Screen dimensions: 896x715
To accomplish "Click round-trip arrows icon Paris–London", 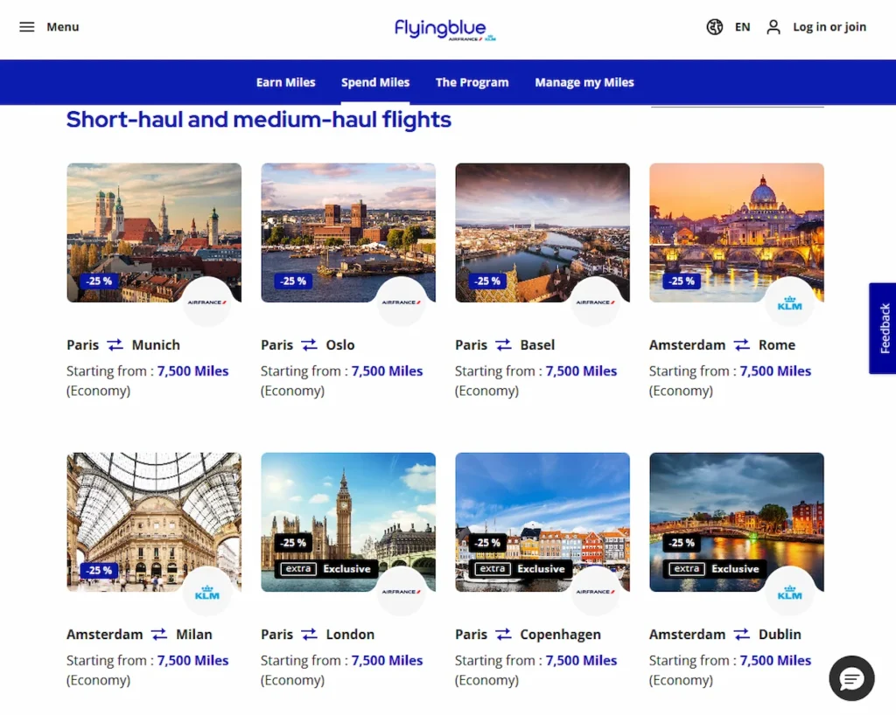I will pos(309,634).
